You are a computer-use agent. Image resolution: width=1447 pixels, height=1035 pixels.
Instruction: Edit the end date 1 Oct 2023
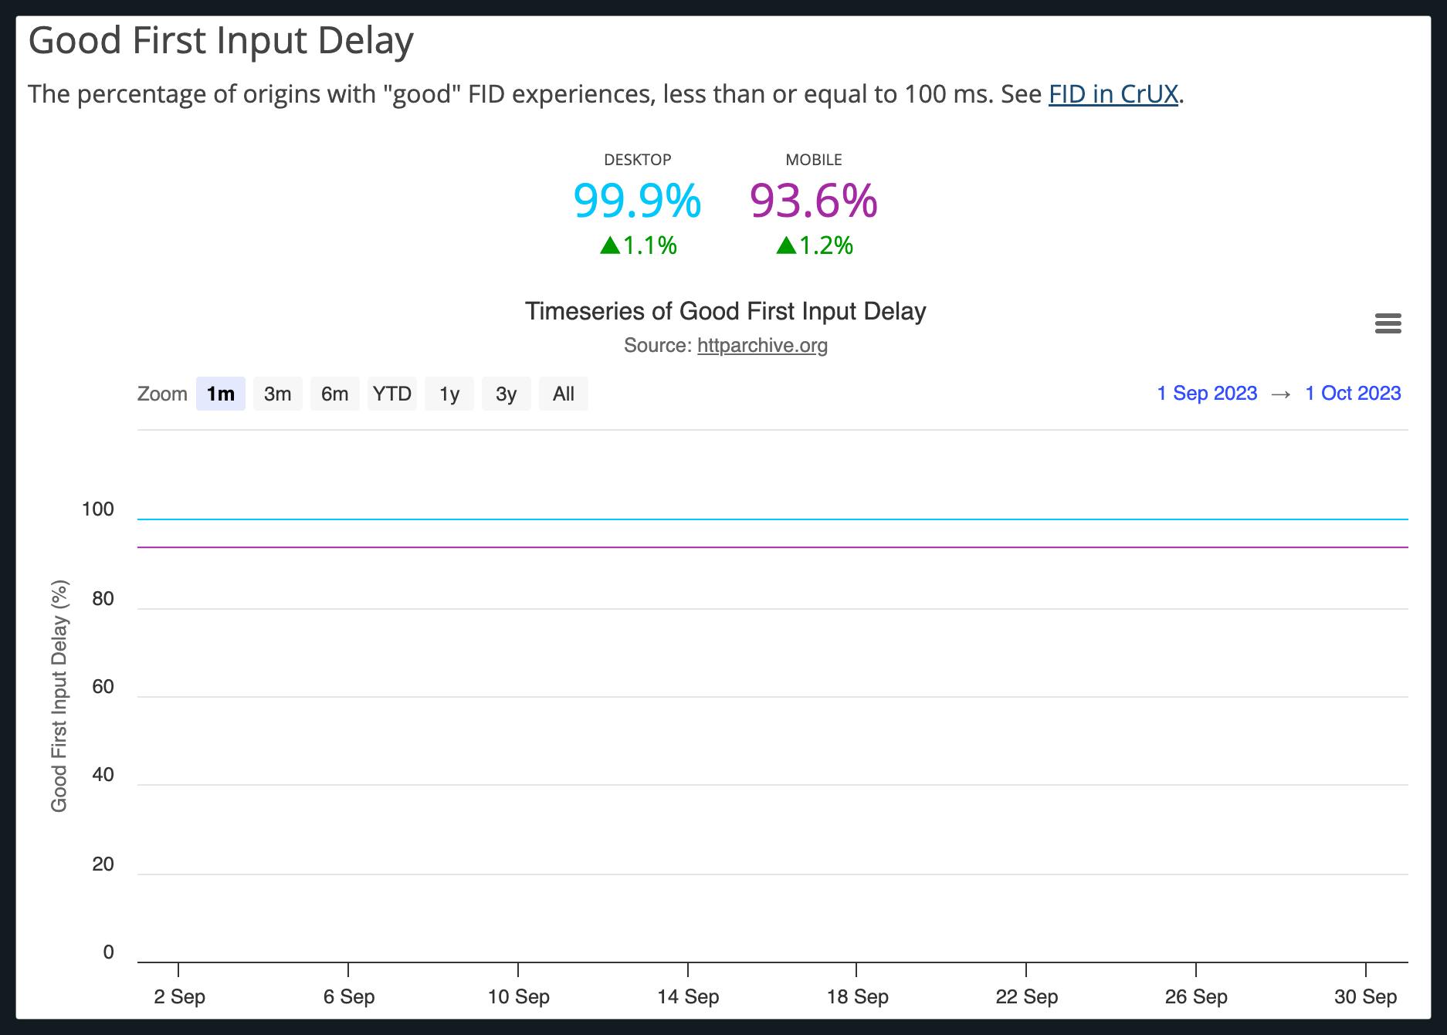pyautogui.click(x=1353, y=393)
